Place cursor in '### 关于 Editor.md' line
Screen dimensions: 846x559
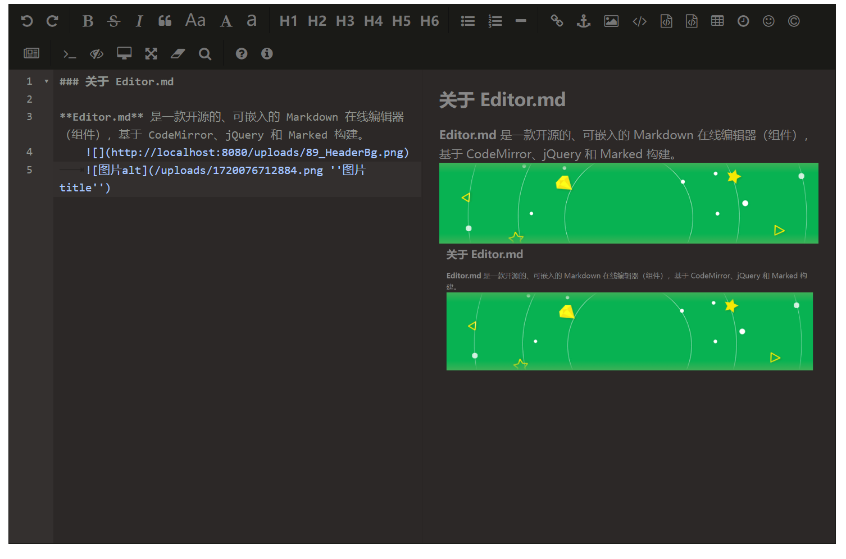pos(117,82)
